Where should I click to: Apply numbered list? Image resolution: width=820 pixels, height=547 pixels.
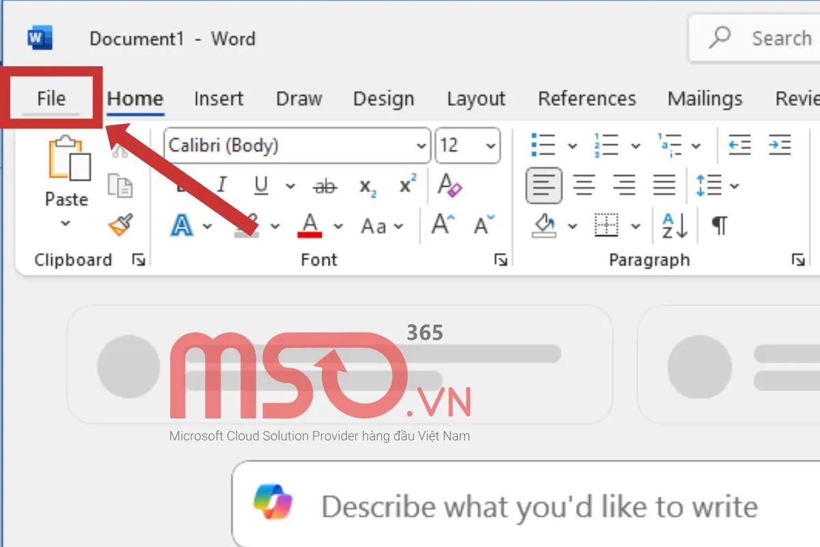pyautogui.click(x=605, y=145)
